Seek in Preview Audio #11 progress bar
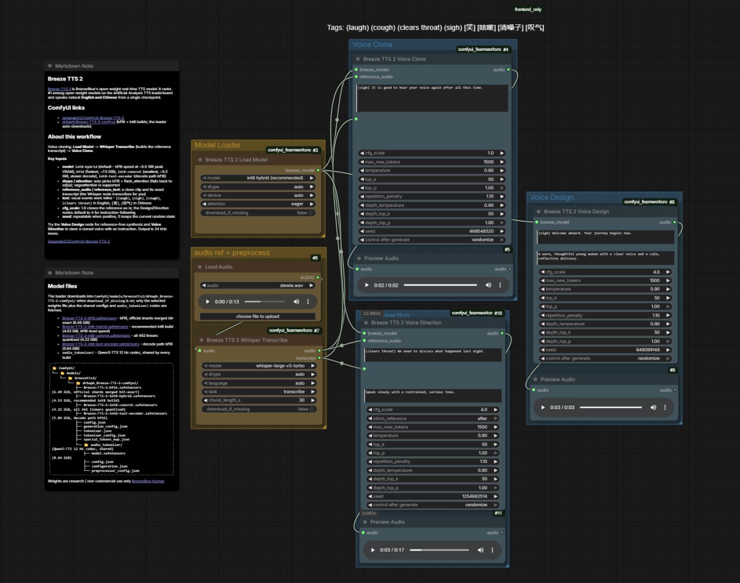The image size is (740, 583). (439, 550)
